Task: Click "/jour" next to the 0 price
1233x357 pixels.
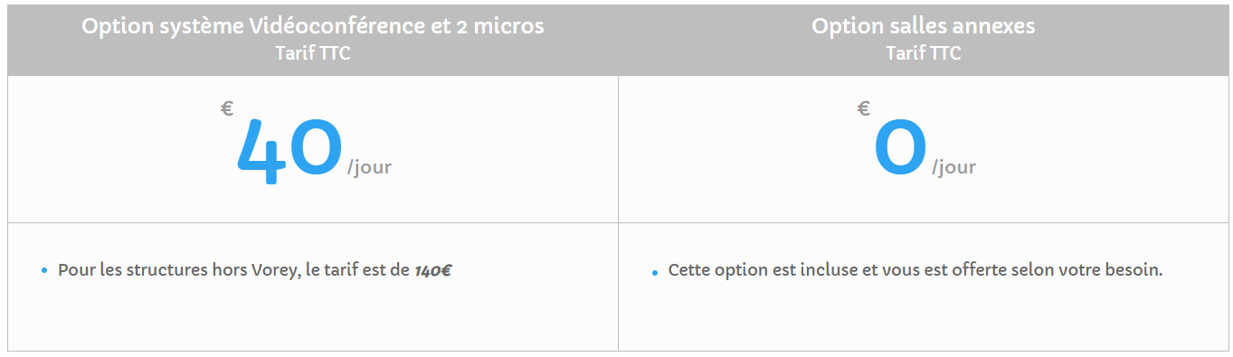Action: (953, 168)
